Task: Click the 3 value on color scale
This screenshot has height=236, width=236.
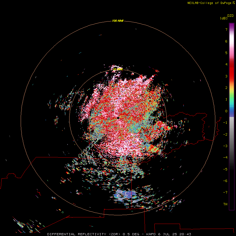Action: [x=226, y=76]
